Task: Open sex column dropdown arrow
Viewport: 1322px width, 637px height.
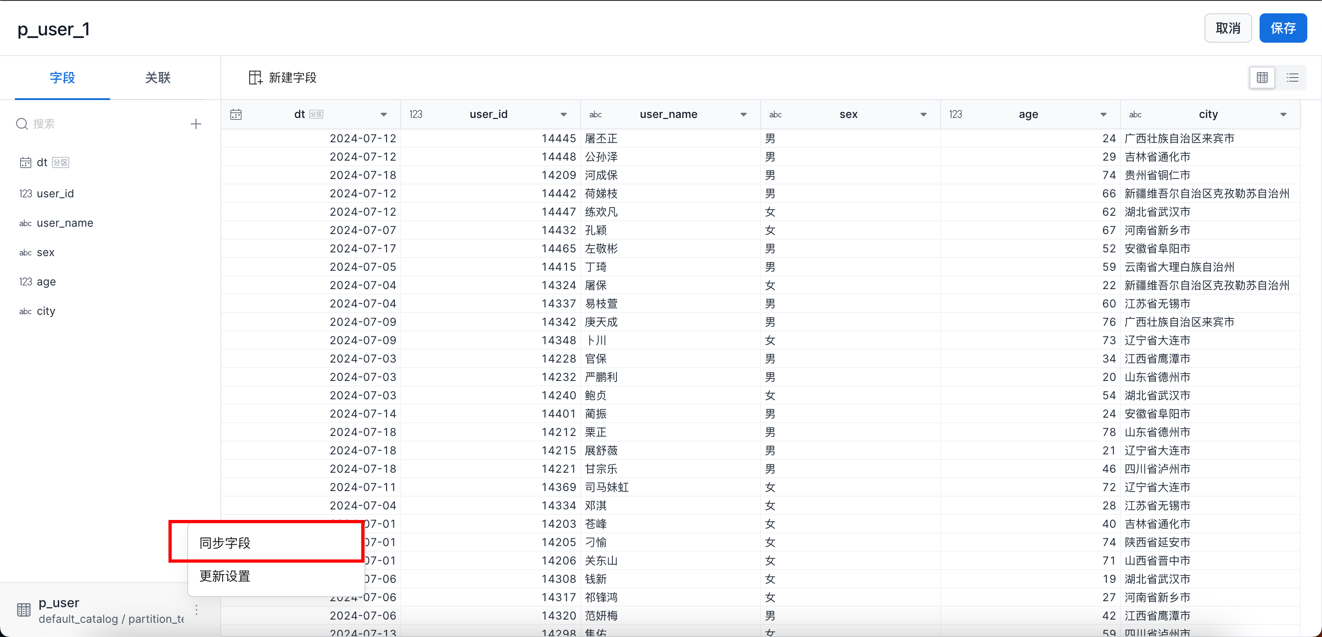Action: tap(923, 114)
